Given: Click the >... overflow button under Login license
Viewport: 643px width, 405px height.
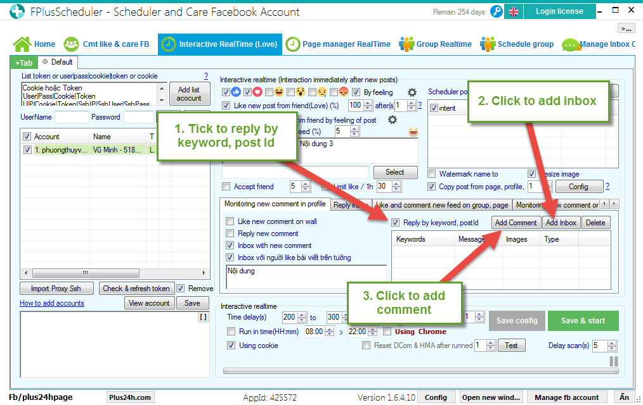Looking at the screenshot, I should coord(626,28).
